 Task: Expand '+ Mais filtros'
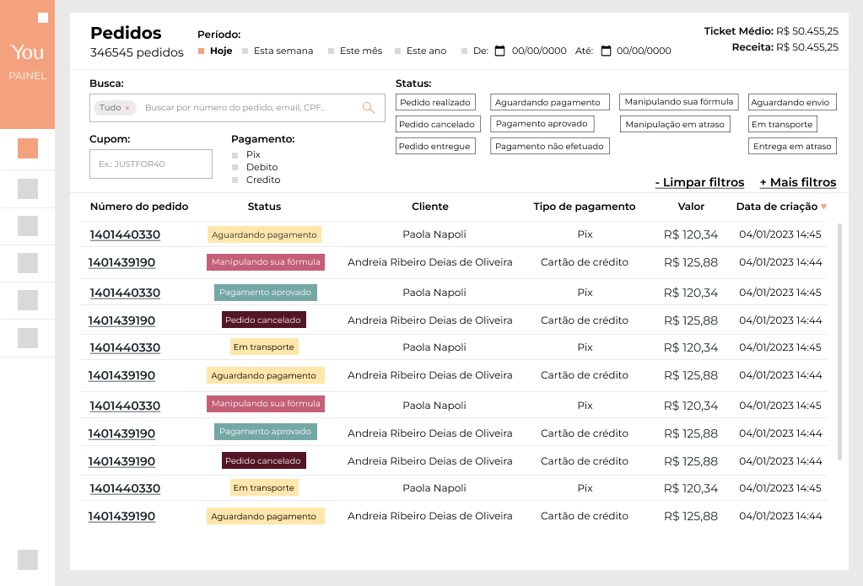pyautogui.click(x=797, y=182)
